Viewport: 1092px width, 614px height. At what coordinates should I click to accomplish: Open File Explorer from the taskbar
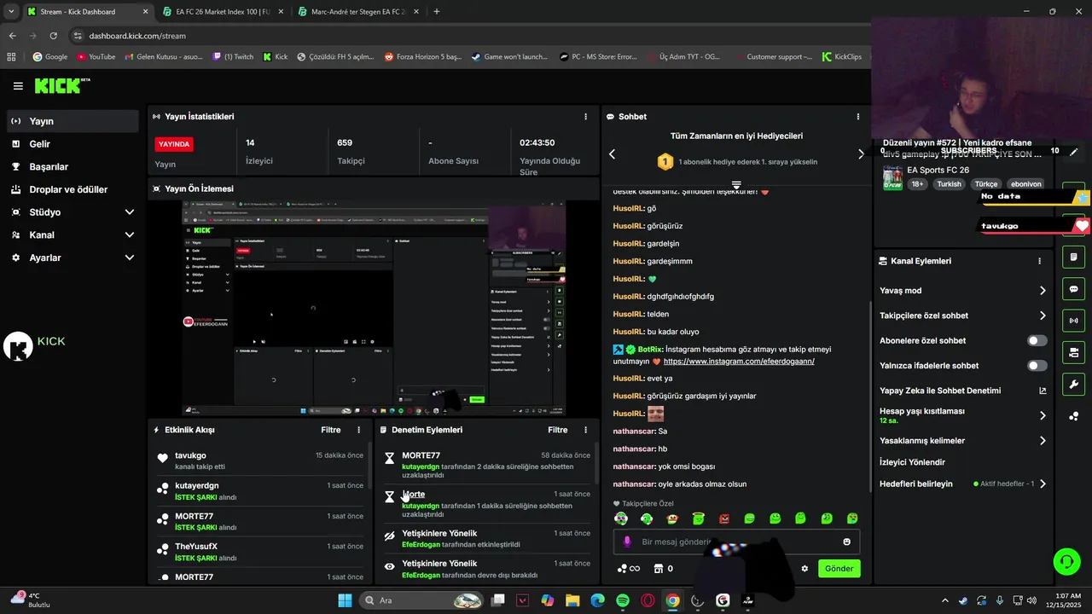[572, 600]
